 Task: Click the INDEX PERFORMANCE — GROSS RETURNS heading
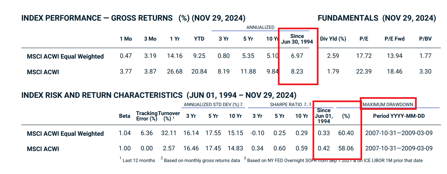pos(97,18)
